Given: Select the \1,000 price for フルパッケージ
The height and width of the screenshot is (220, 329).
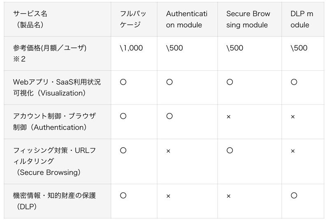Looking at the screenshot, I should [x=131, y=48].
